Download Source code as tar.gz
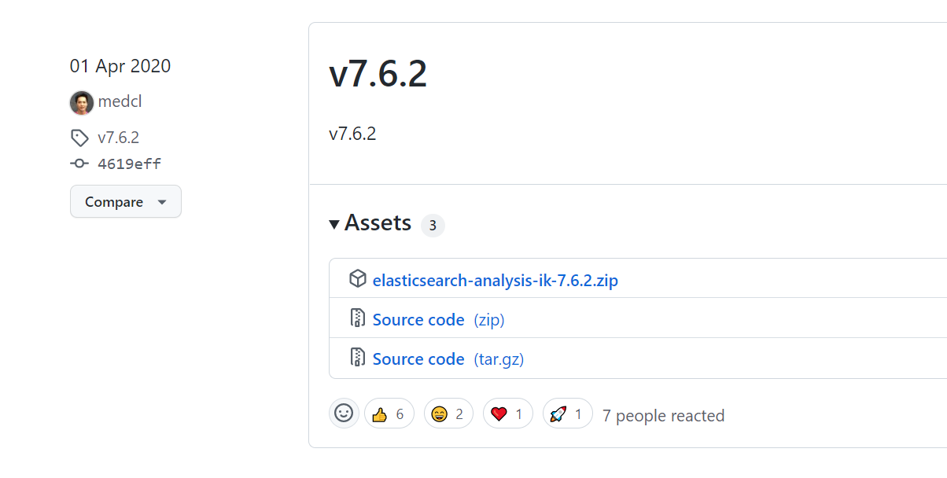The height and width of the screenshot is (478, 947). coord(418,358)
